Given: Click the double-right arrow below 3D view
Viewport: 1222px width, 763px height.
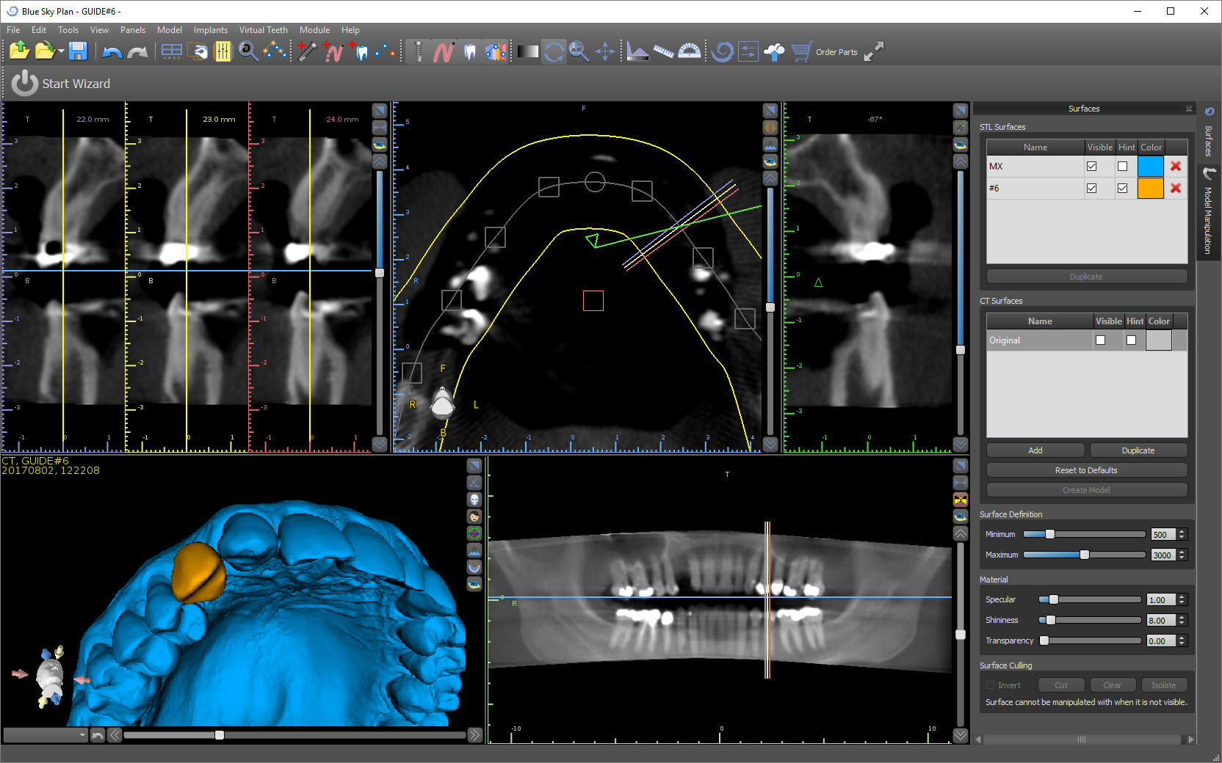Looking at the screenshot, I should tap(475, 735).
